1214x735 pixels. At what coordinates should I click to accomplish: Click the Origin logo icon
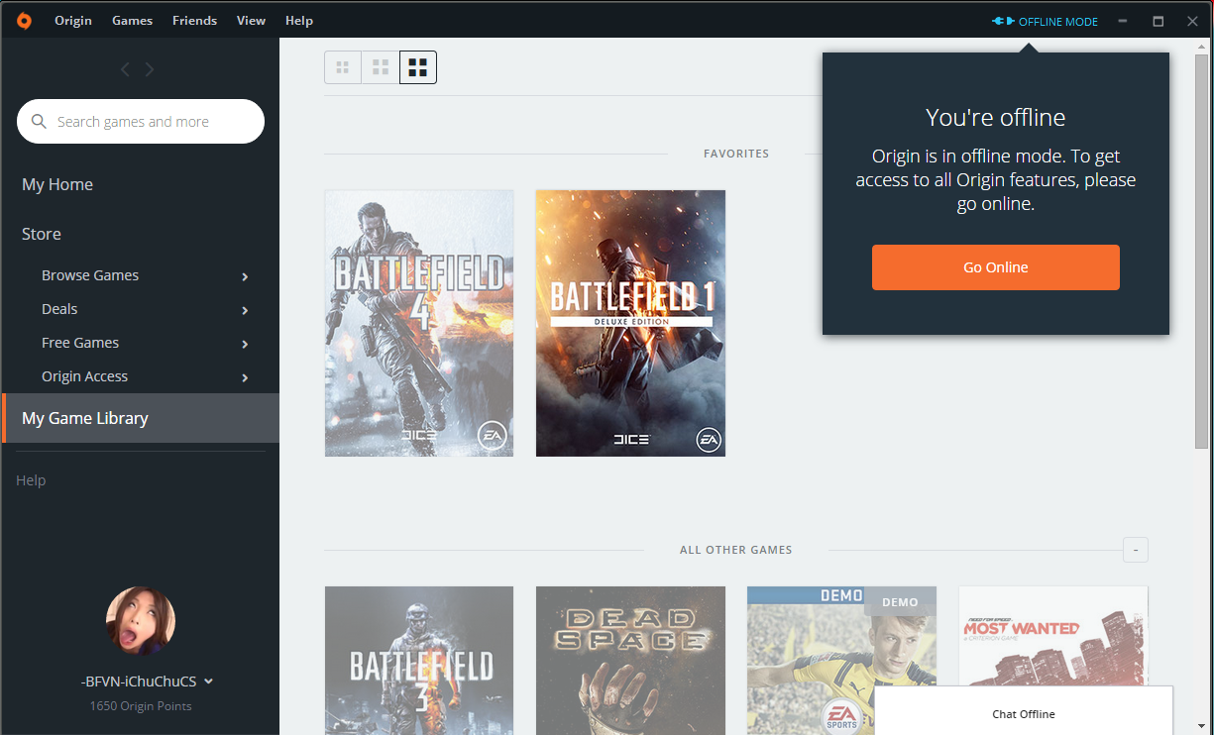click(x=24, y=21)
